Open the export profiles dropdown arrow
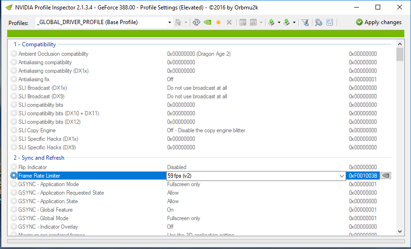This screenshot has height=249, width=411. pyautogui.click(x=279, y=23)
